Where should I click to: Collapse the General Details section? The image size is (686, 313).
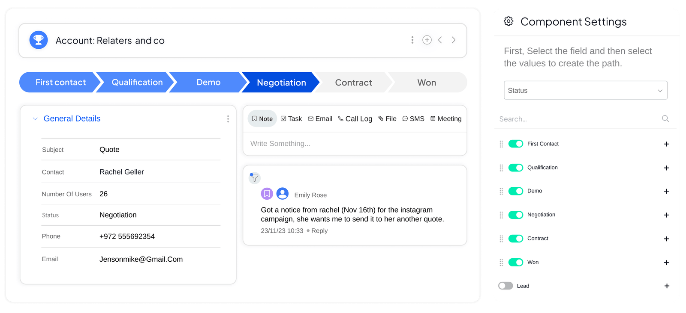(35, 119)
